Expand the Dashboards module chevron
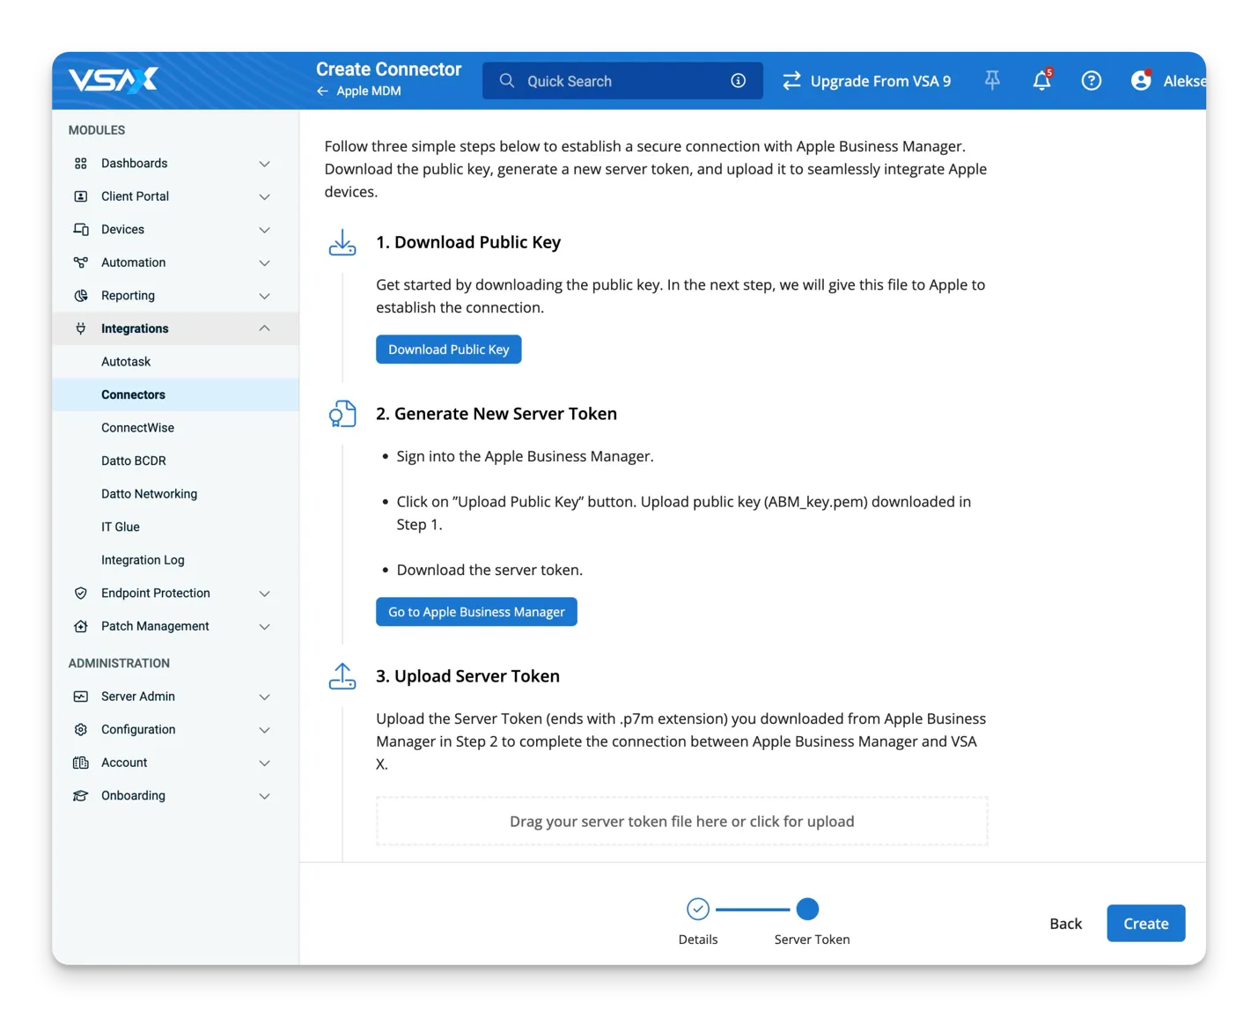This screenshot has width=1258, height=1017. (x=264, y=164)
